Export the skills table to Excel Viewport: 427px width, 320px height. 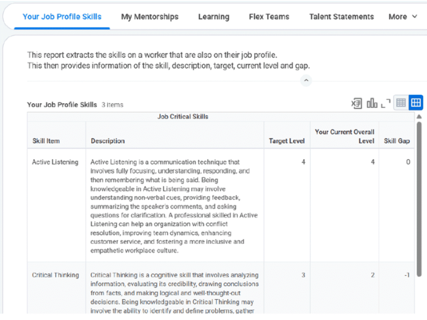(357, 103)
